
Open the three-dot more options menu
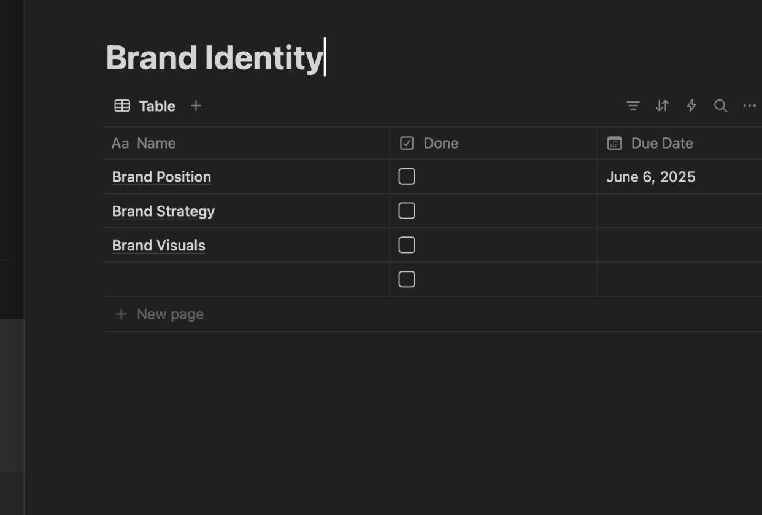749,106
